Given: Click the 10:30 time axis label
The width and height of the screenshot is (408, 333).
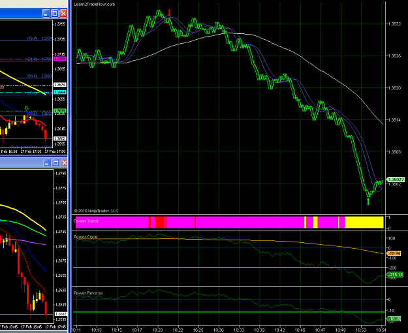Looking at the screenshot, I should 219,330.
